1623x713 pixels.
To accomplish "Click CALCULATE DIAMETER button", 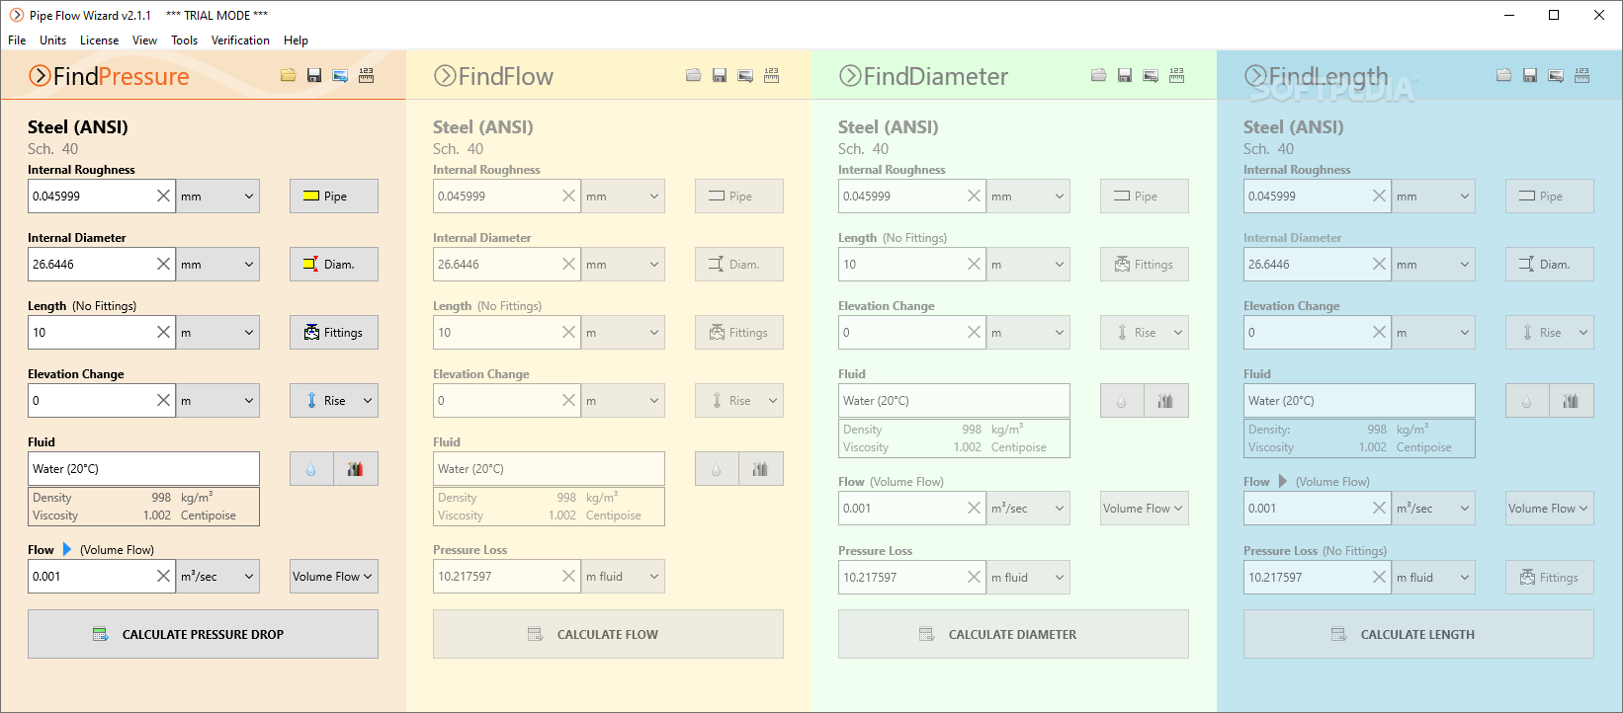I will tap(1013, 634).
